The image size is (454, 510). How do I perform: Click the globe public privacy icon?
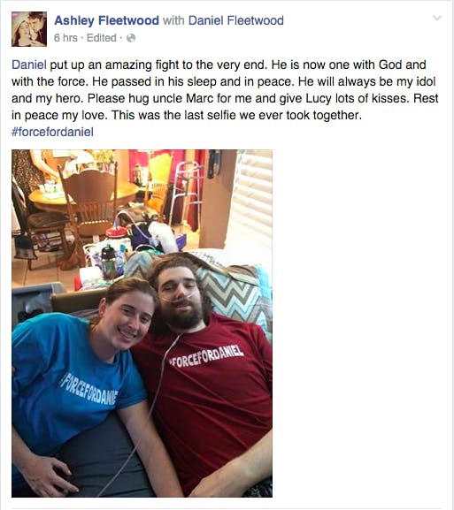(x=131, y=38)
